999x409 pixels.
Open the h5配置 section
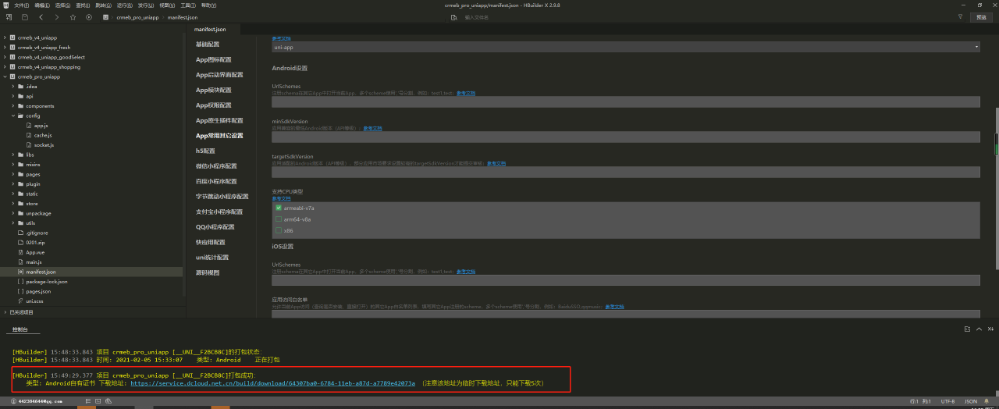[x=205, y=151]
